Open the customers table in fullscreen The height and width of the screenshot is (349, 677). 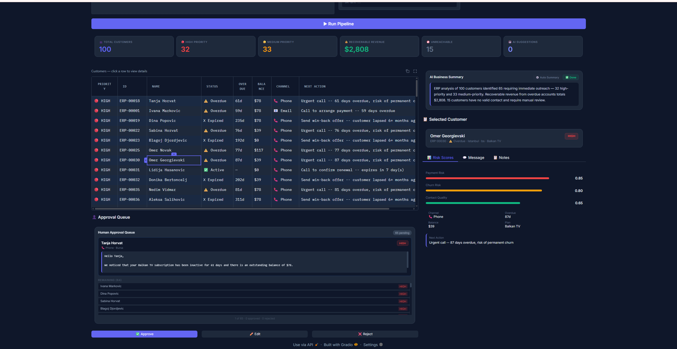pos(415,71)
